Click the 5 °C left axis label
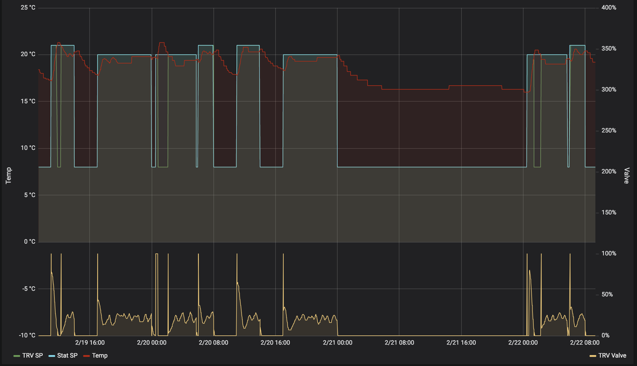Screen dimensions: 637x366 (x=30, y=195)
